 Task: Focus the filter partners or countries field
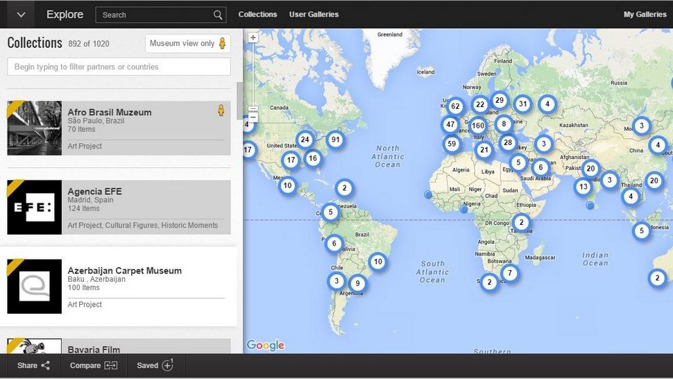click(x=119, y=67)
